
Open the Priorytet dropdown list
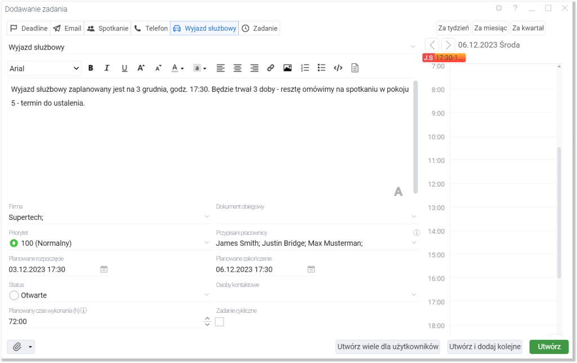[206, 243]
